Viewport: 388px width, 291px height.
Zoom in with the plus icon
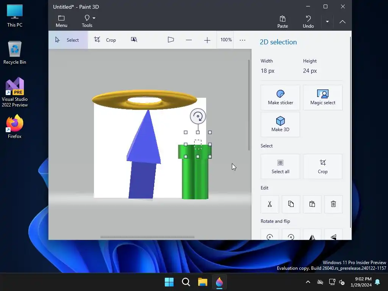(207, 40)
